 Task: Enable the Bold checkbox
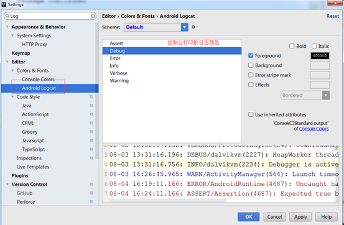point(292,46)
